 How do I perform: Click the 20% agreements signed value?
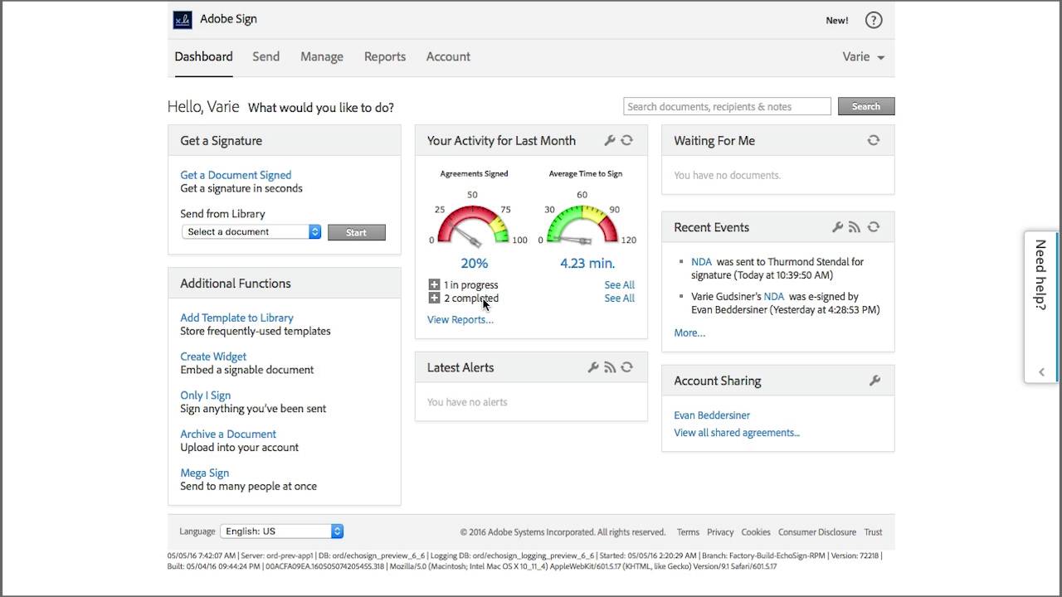pos(475,263)
